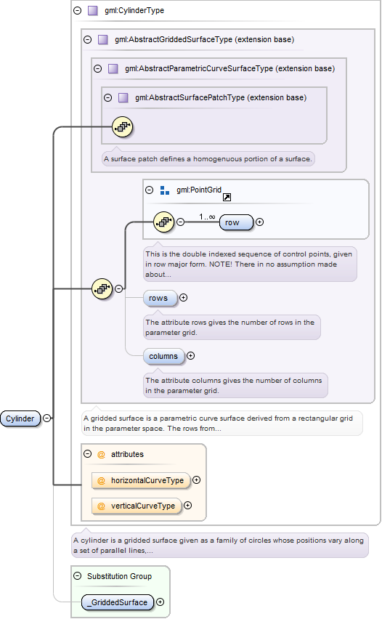Select the row element
The image size is (382, 619).
point(236,222)
